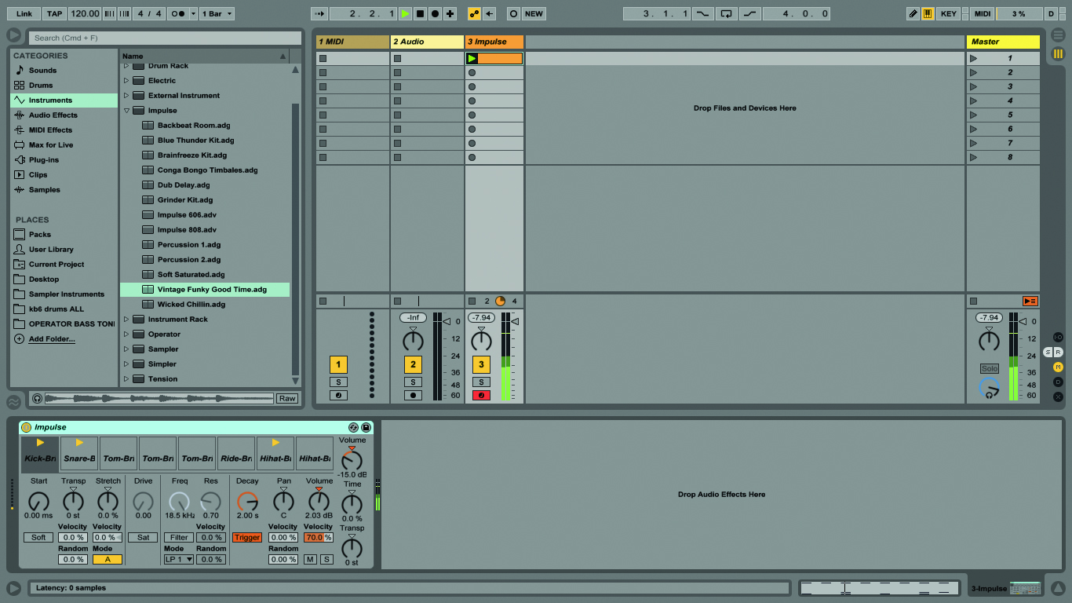Screen dimensions: 1072x603
Task: Expand the Electric folder
Action: (x=126, y=80)
